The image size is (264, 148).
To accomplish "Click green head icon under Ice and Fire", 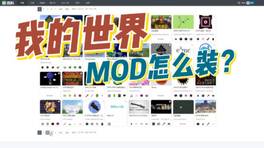I will click(97, 96).
